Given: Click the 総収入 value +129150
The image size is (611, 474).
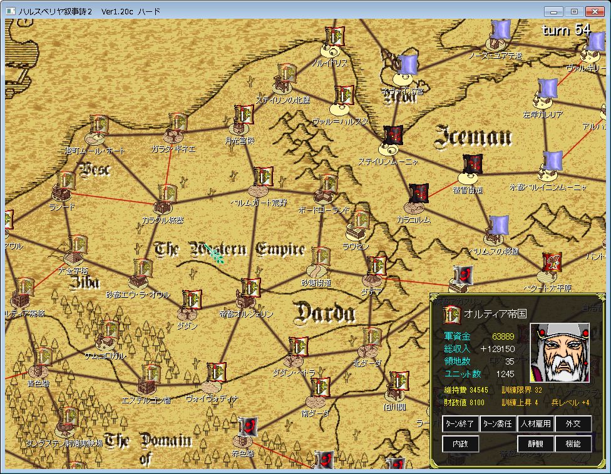Looking at the screenshot, I should click(x=498, y=349).
